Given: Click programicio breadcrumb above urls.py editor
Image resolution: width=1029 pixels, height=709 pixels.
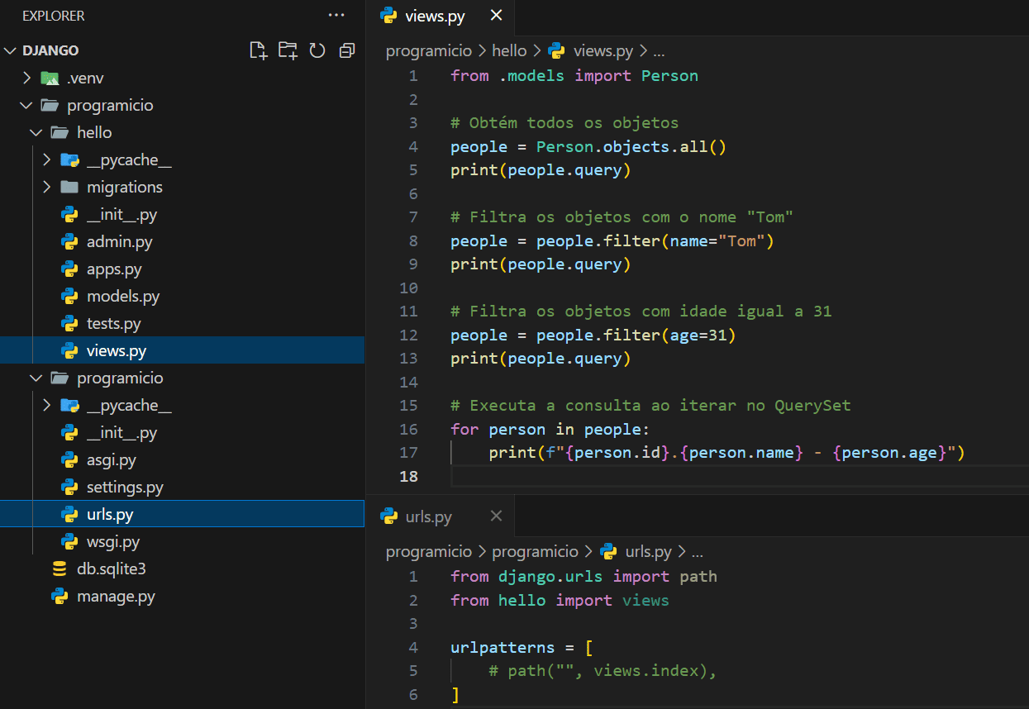Looking at the screenshot, I should (x=428, y=551).
